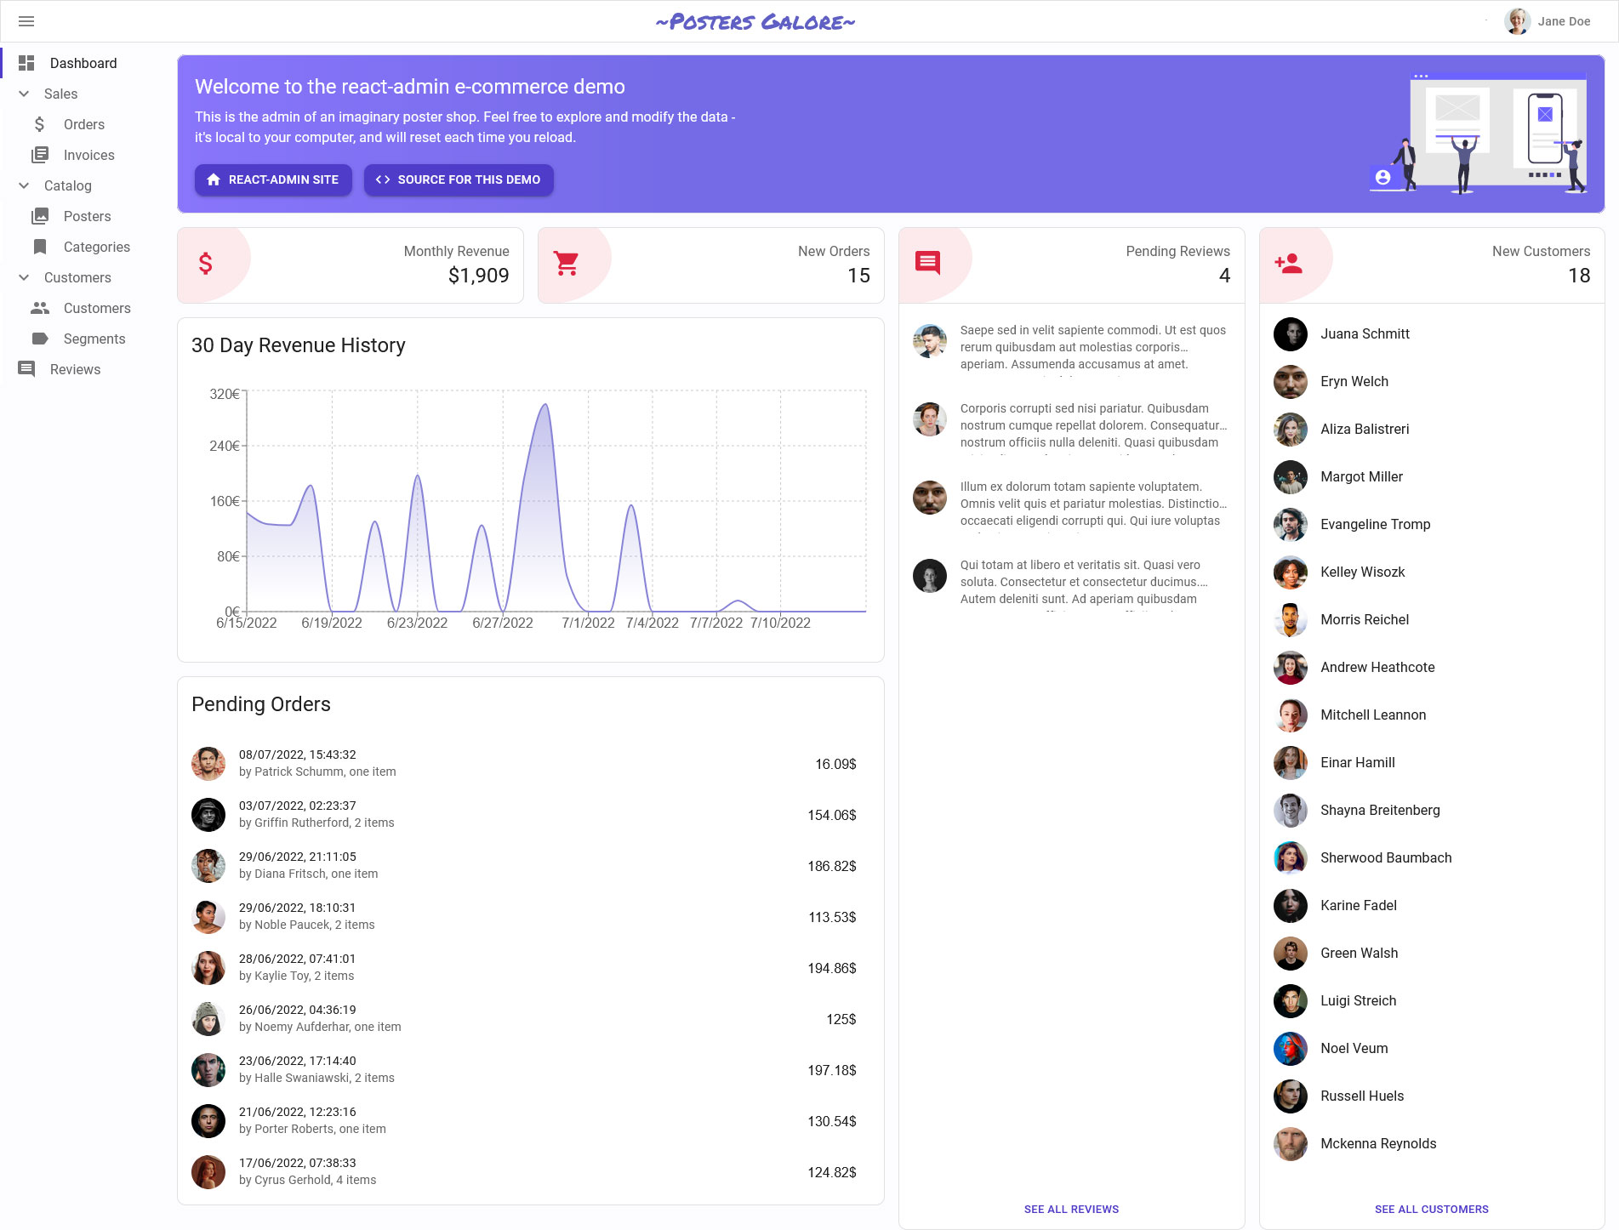Click the chat icon on Pending Reviews card

[928, 264]
